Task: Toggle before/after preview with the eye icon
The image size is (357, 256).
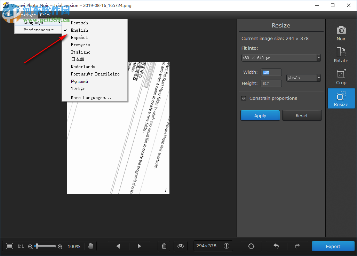Action: click(x=180, y=246)
